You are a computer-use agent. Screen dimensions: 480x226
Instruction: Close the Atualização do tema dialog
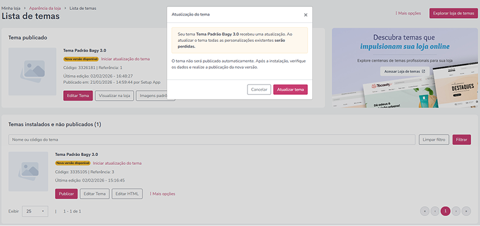coord(305,15)
